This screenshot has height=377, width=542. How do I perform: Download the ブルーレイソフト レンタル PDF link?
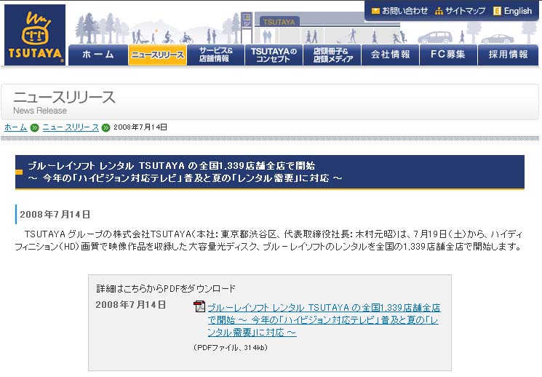[x=324, y=320]
